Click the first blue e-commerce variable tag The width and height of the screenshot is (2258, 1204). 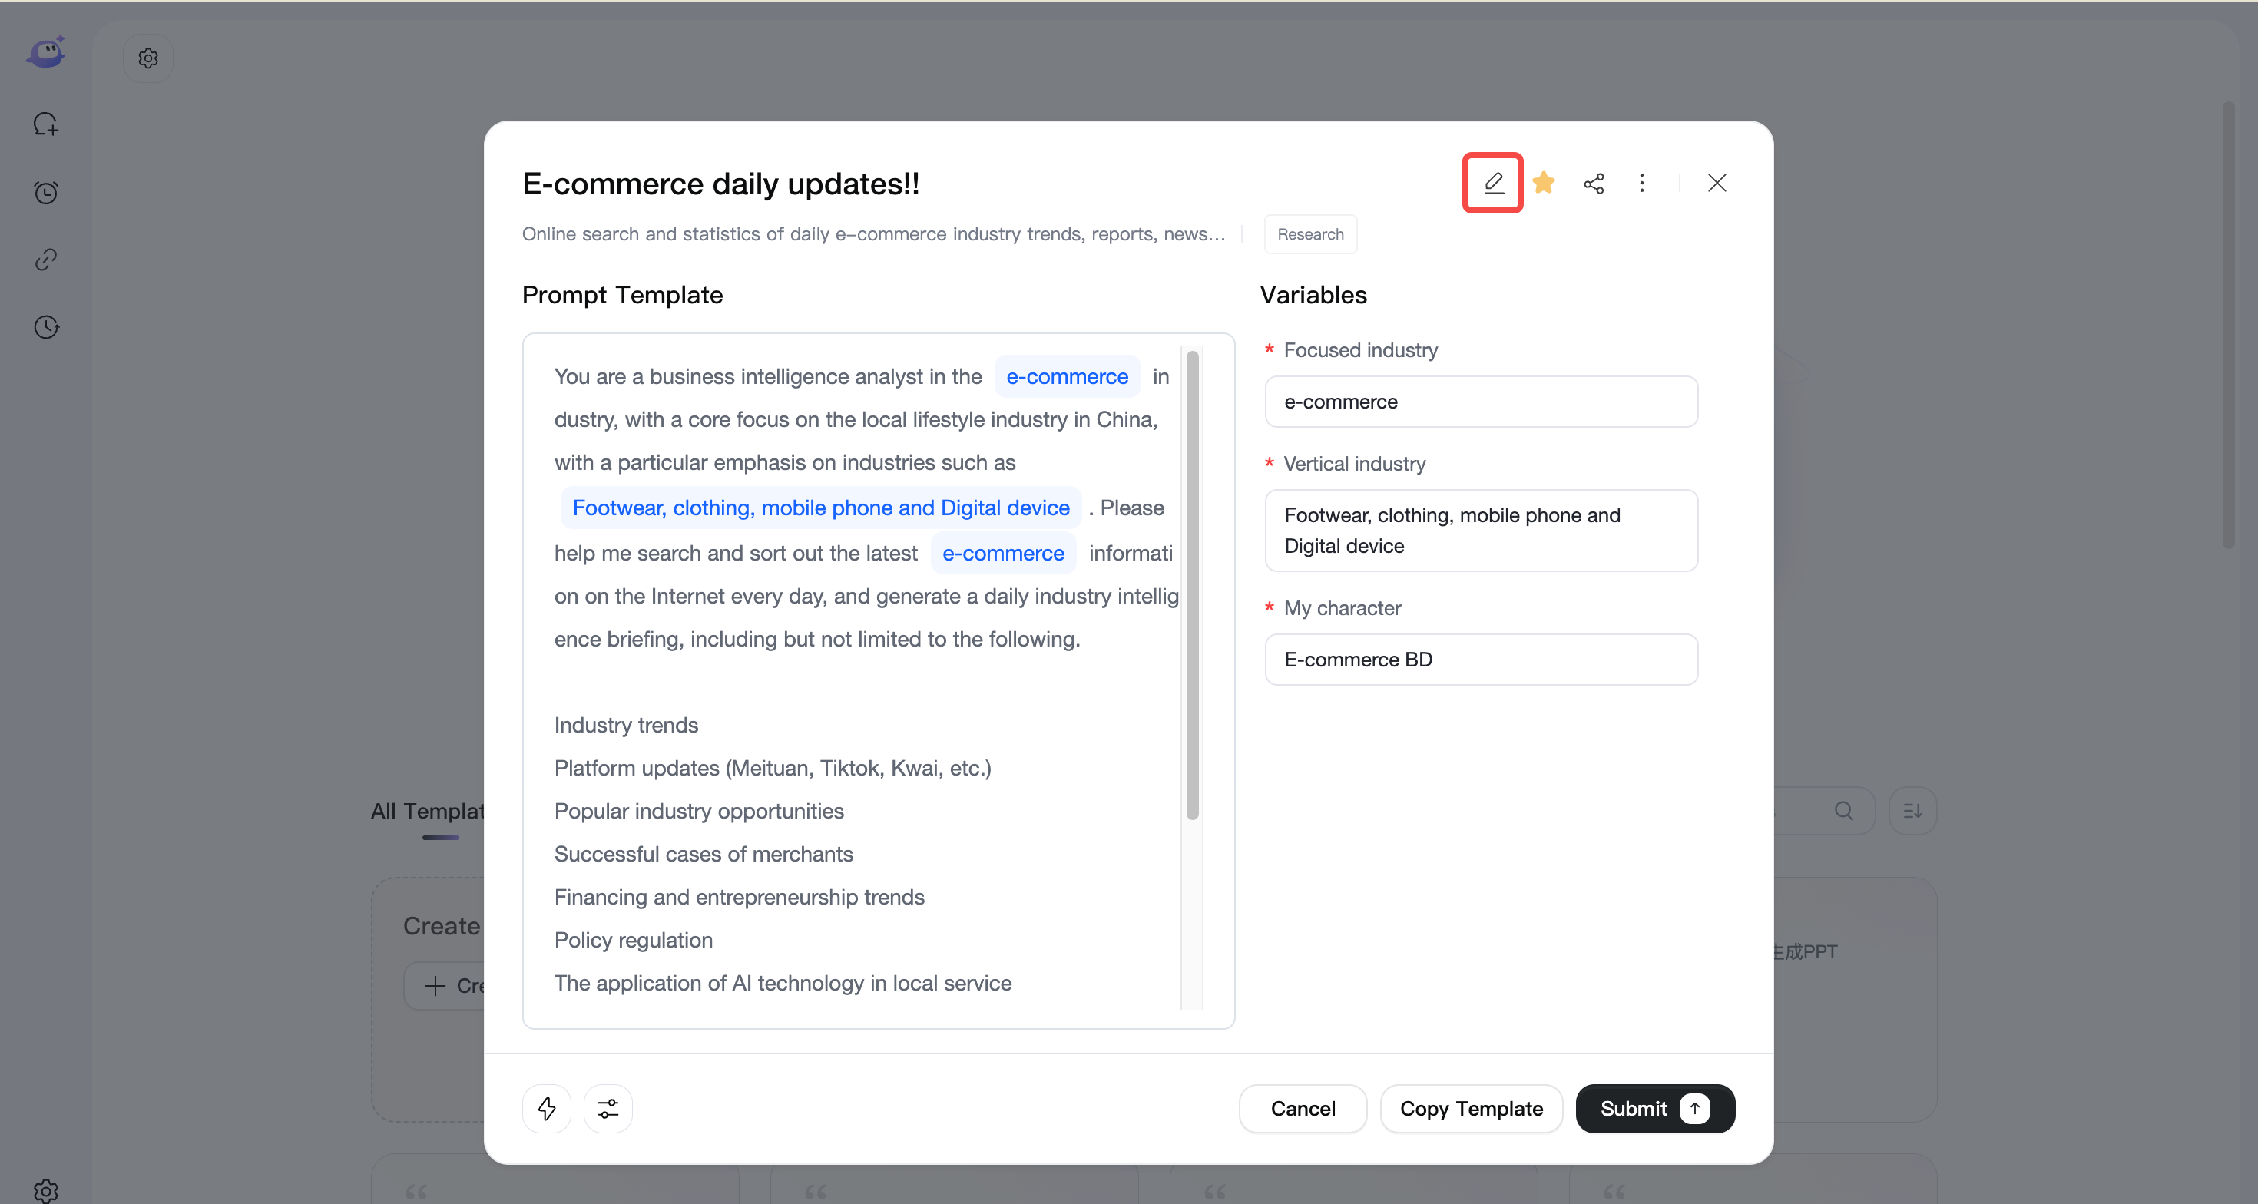(1067, 377)
